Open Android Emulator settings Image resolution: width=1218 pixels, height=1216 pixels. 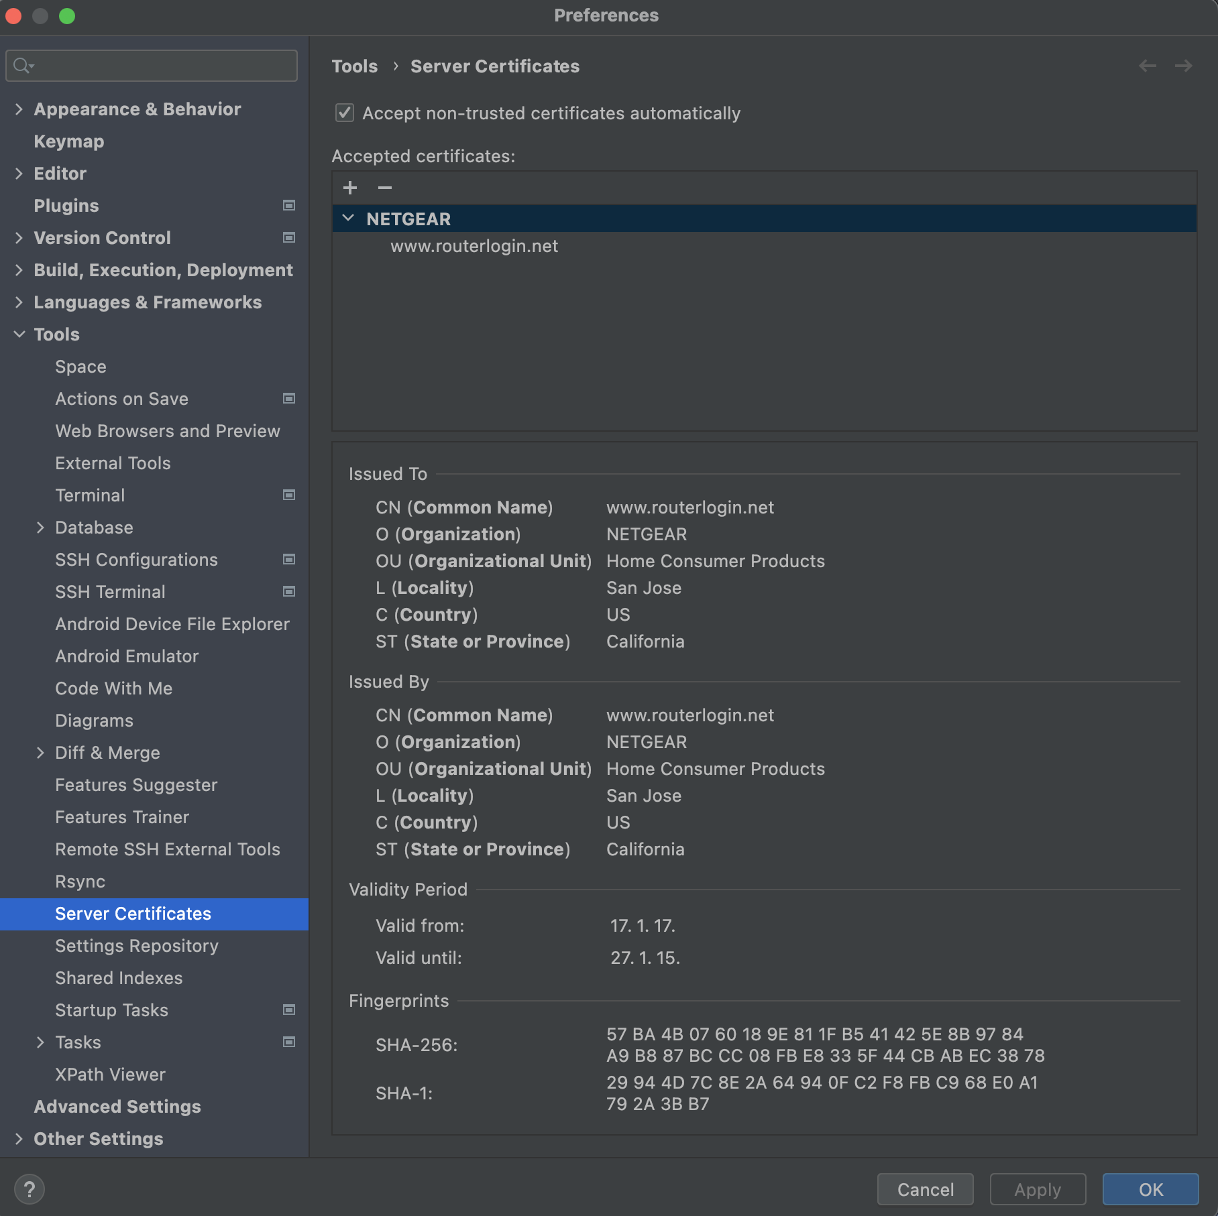tap(127, 656)
